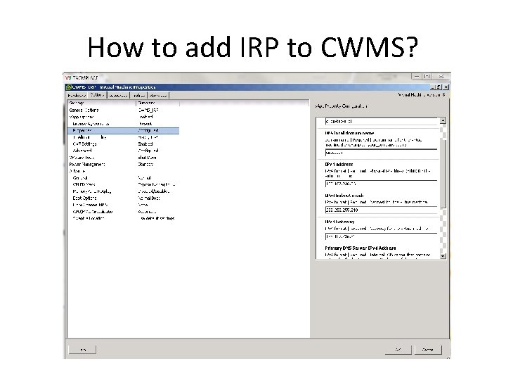Select IP Allocation Policy row
This screenshot has width=506, height=380.
[x=123, y=137]
